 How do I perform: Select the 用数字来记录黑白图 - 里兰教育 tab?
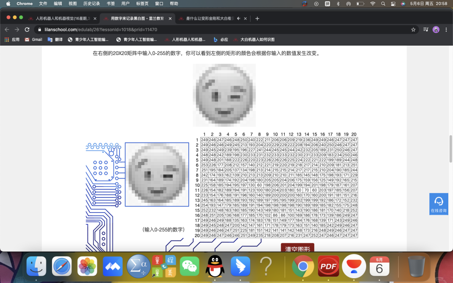(138, 18)
